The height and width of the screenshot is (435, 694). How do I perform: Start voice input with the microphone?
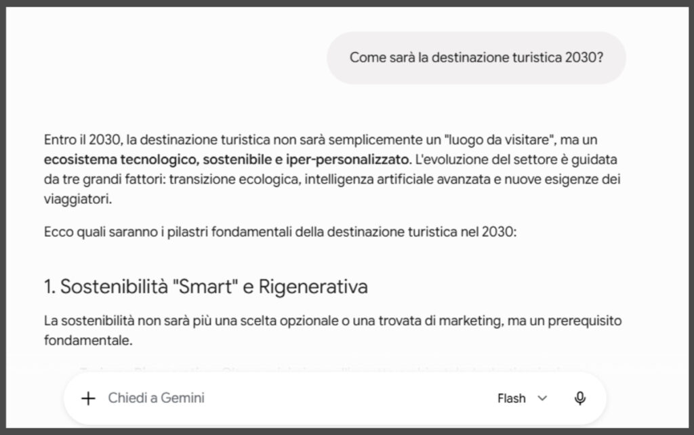point(580,398)
